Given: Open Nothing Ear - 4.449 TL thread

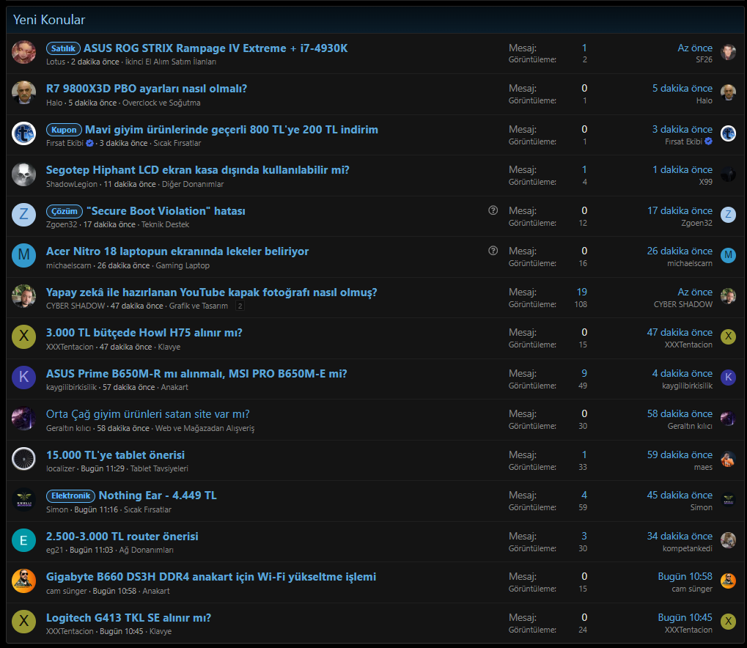Looking at the screenshot, I should coord(158,496).
